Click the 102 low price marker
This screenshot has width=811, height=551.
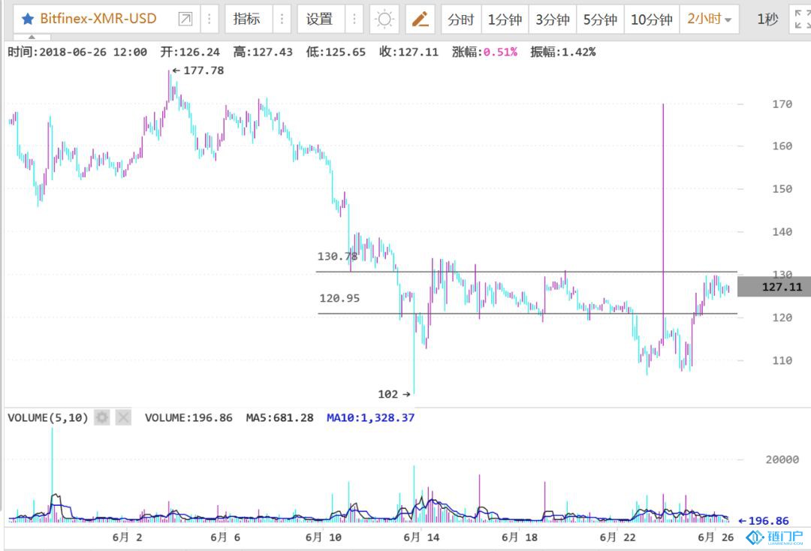[395, 394]
